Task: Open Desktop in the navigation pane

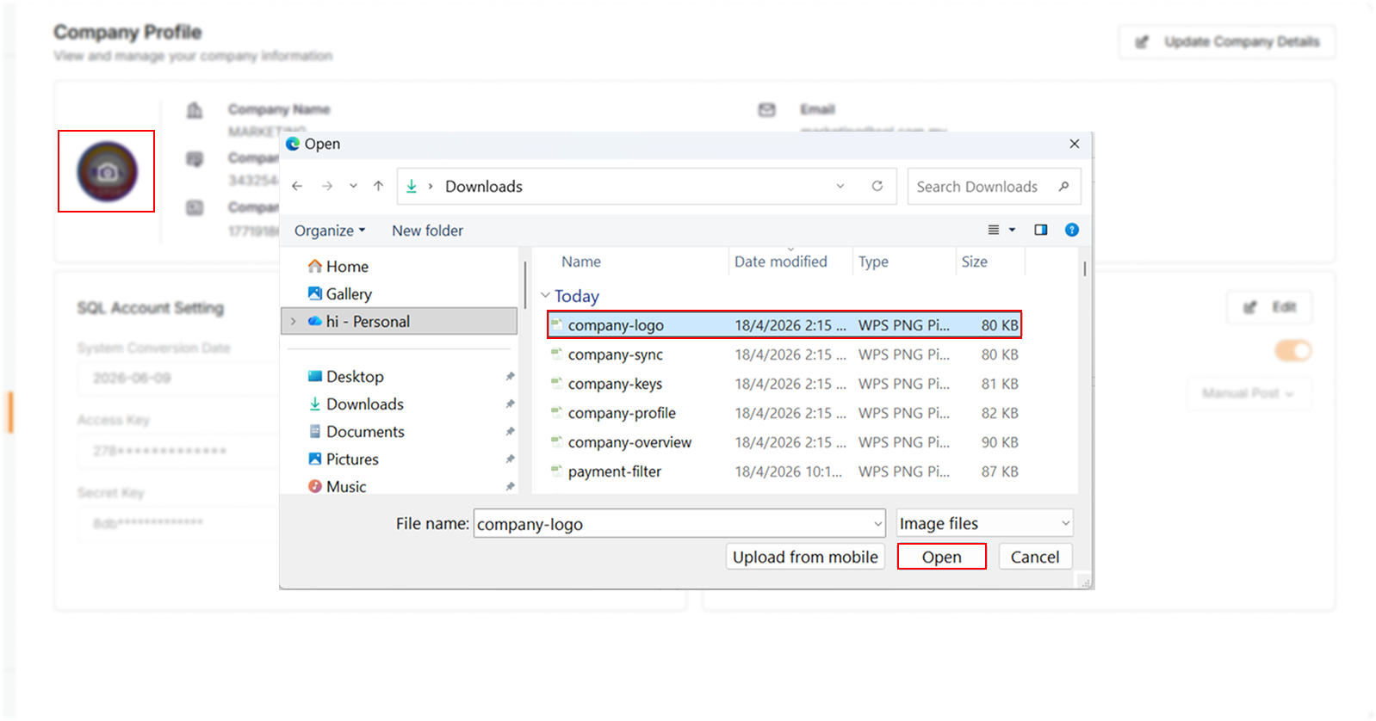Action: (x=346, y=377)
